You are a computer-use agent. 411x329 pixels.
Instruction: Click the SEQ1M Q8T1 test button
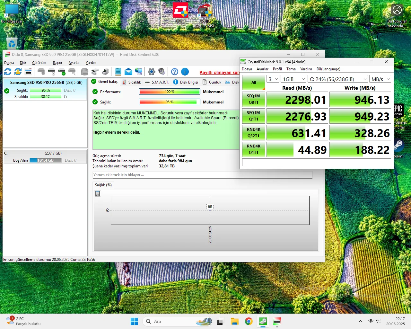click(254, 99)
